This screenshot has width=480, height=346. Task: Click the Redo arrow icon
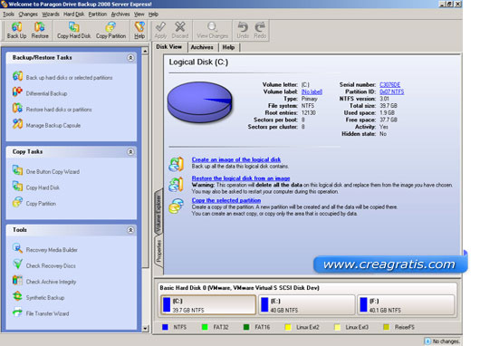[x=260, y=27]
